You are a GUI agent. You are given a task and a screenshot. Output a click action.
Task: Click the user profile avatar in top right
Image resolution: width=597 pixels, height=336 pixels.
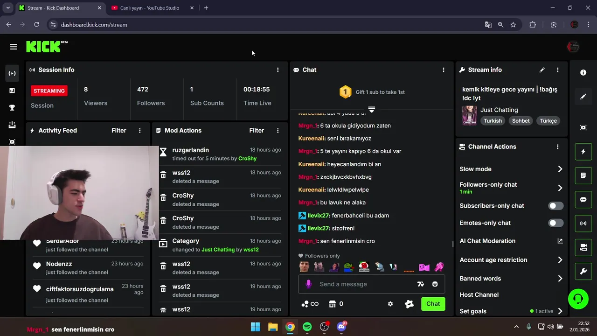pyautogui.click(x=573, y=47)
